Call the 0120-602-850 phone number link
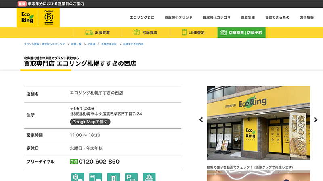Image resolution: width=323 pixels, height=181 pixels. pos(99,162)
